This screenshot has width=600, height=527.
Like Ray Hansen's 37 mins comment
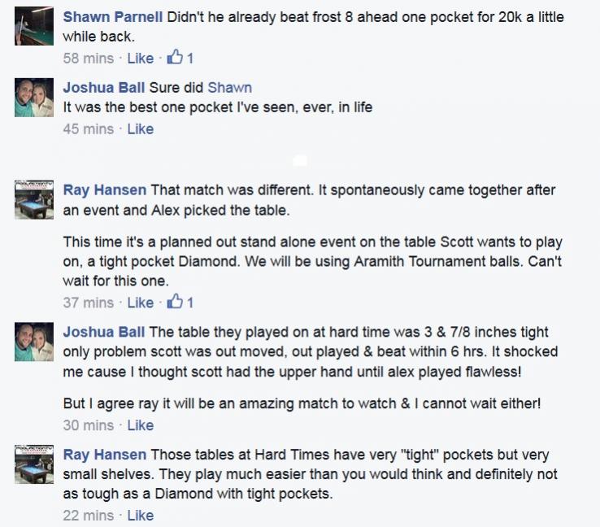click(x=140, y=303)
